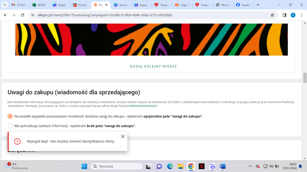Click the Wyszukaj search box
This screenshot has width=307, height=172.
tap(117, 166)
